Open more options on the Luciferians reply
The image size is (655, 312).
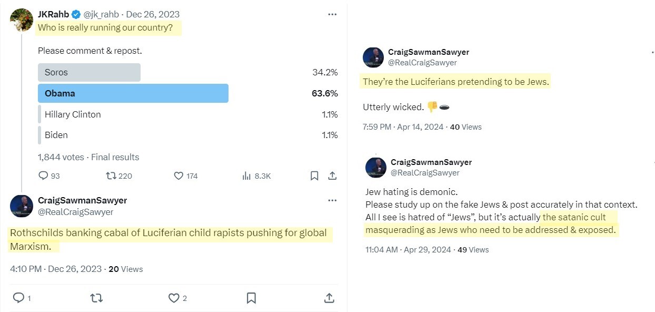pyautogui.click(x=652, y=52)
